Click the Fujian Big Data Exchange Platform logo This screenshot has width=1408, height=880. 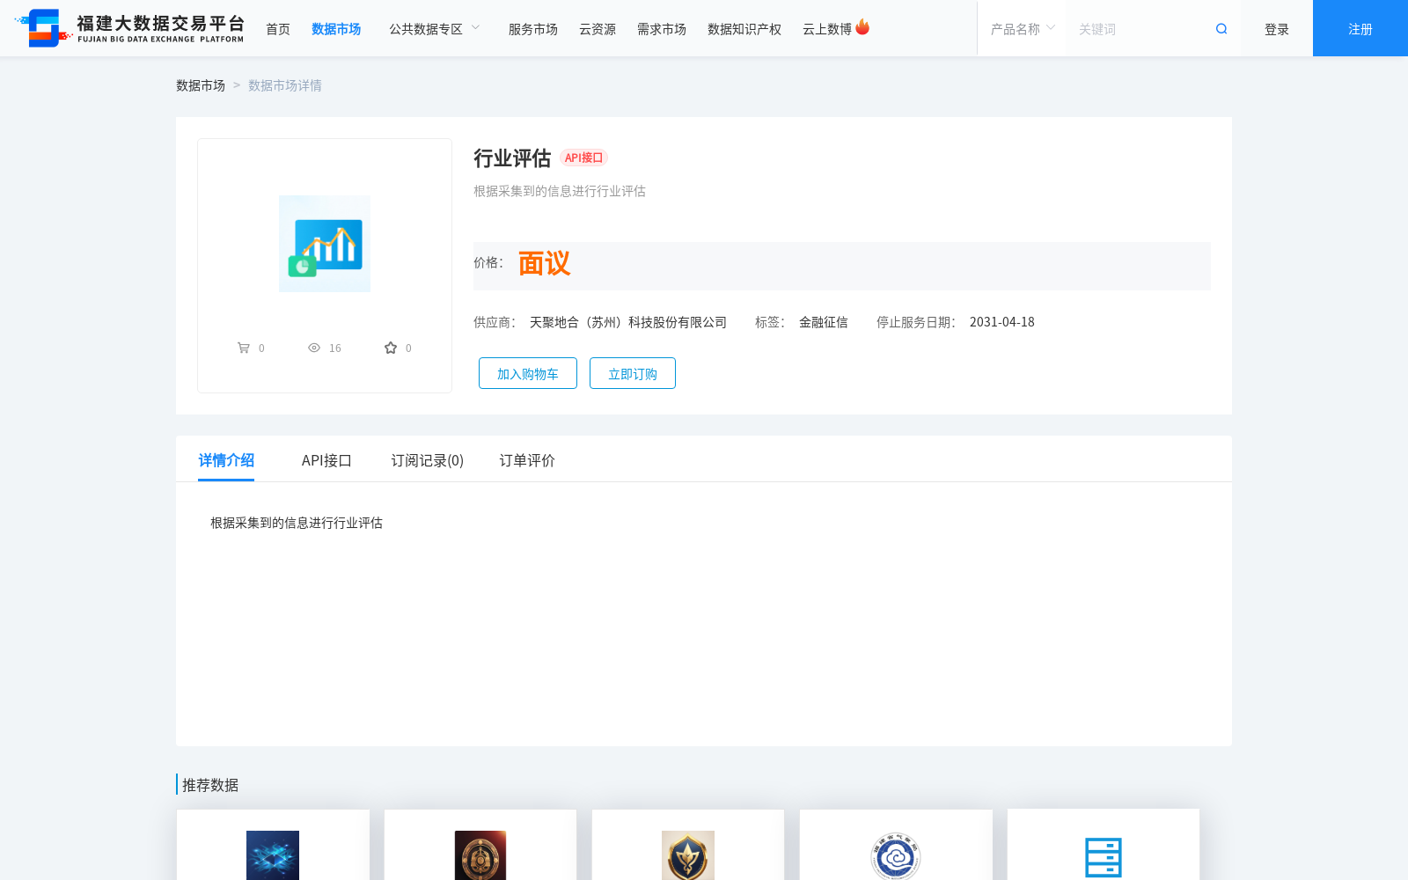(x=129, y=28)
